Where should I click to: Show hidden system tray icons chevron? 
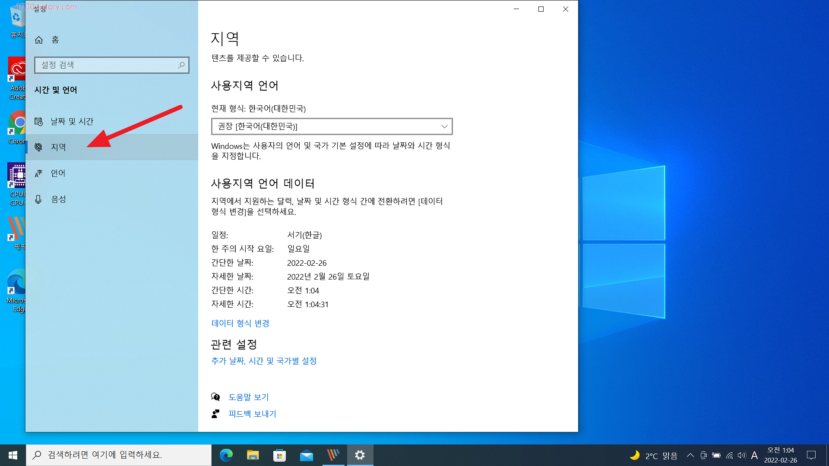click(690, 455)
